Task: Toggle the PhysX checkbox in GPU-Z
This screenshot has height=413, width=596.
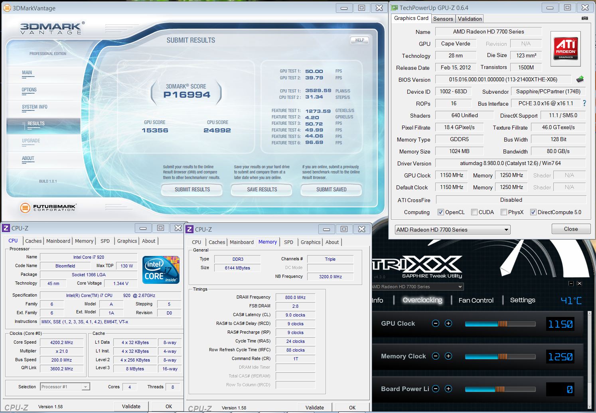Action: 504,212
